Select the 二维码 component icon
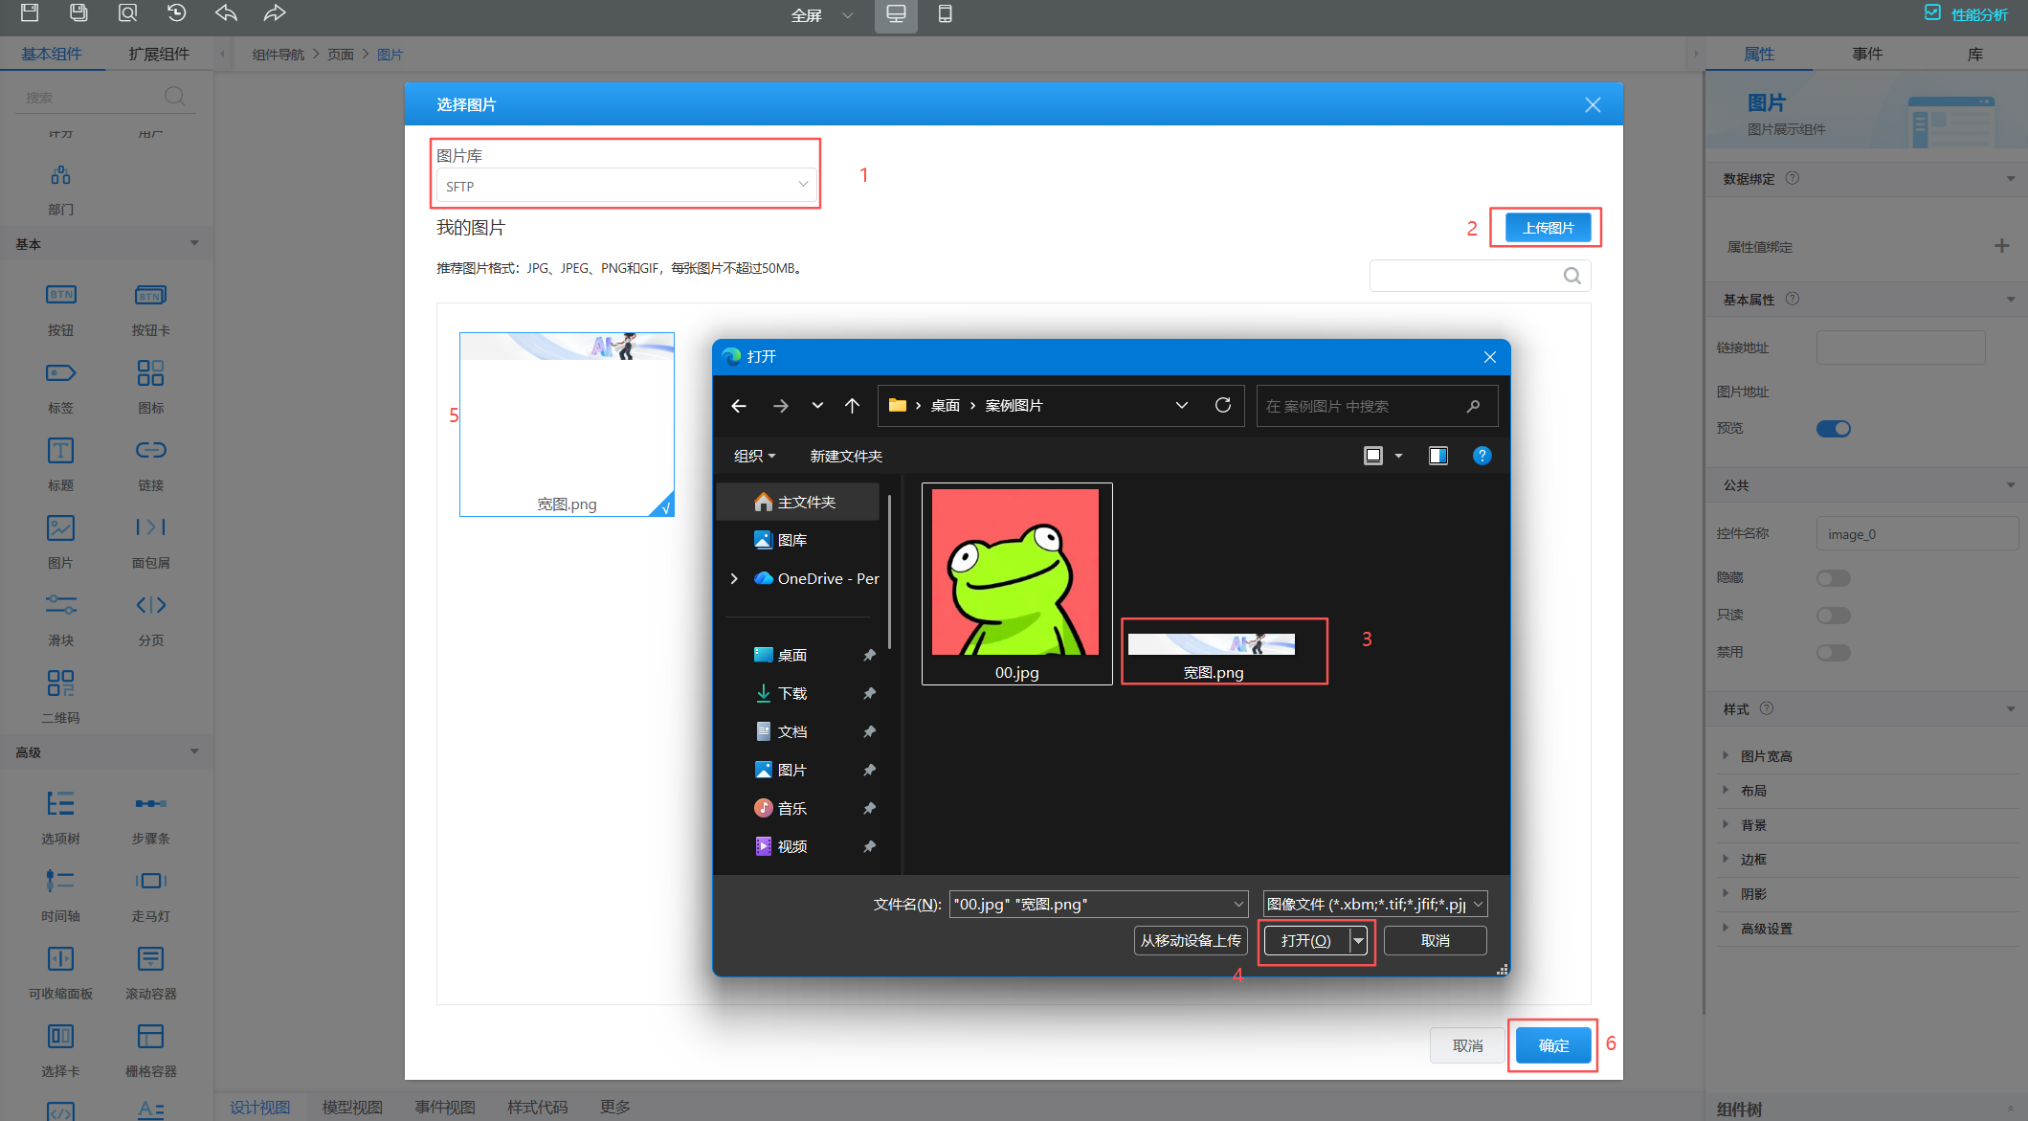 pos(60,684)
